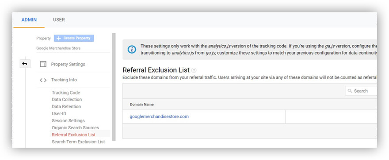
Task: Open Data Retention settings
Action: 66,106
